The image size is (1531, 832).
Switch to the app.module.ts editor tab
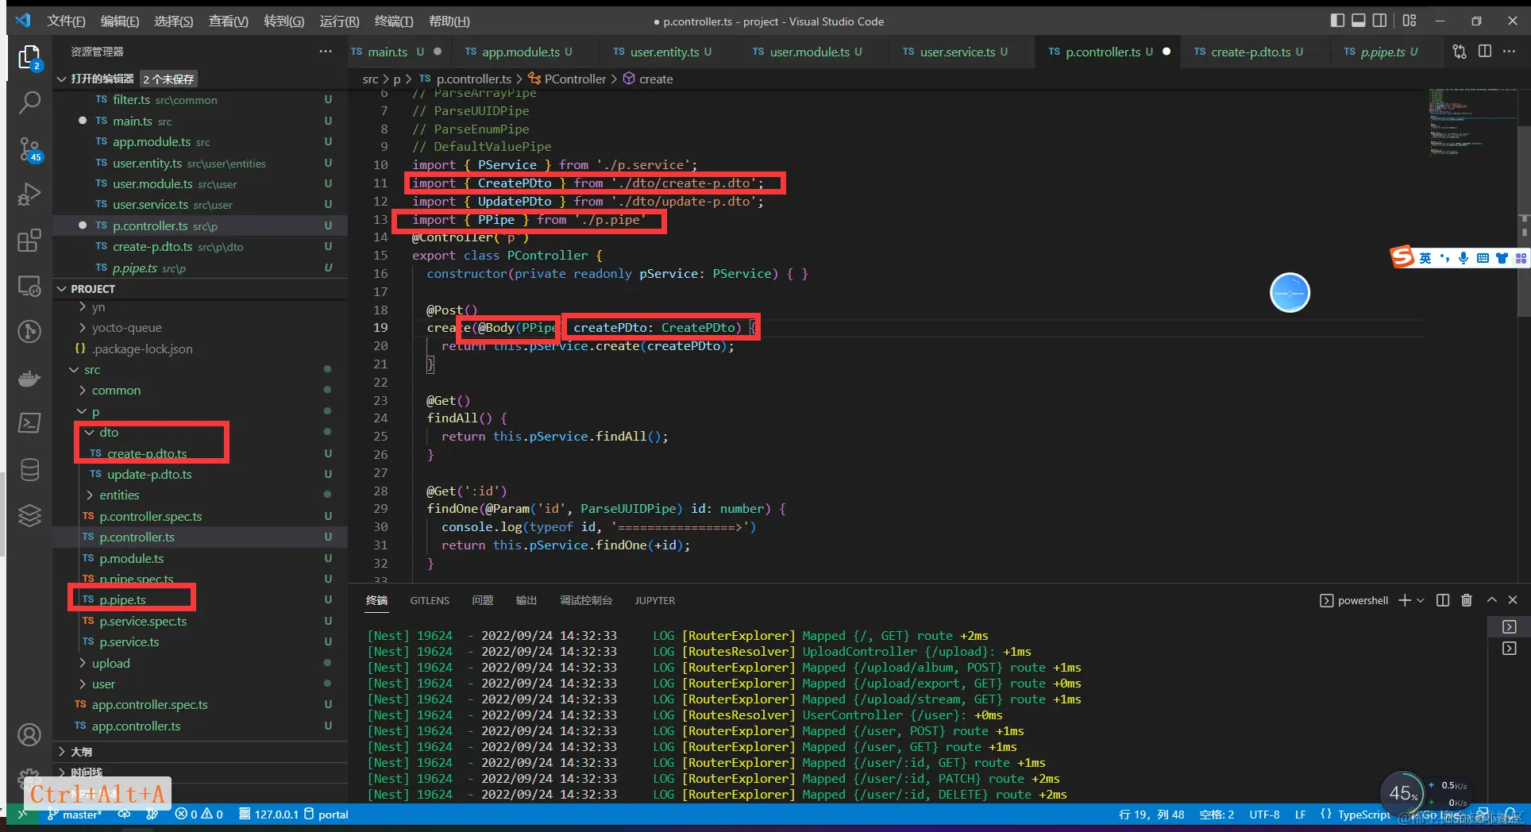[x=525, y=52]
